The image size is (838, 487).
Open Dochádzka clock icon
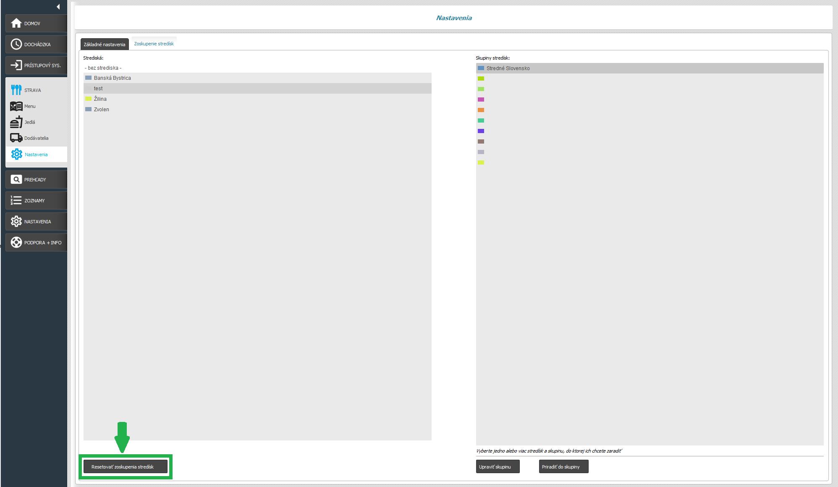click(16, 44)
